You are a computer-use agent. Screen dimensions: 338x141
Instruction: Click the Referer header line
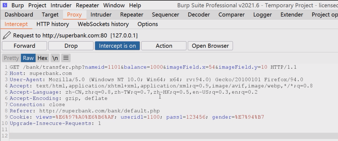click(x=85, y=111)
